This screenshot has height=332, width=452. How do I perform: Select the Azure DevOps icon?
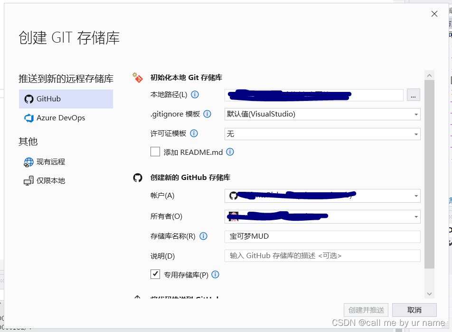tap(29, 117)
